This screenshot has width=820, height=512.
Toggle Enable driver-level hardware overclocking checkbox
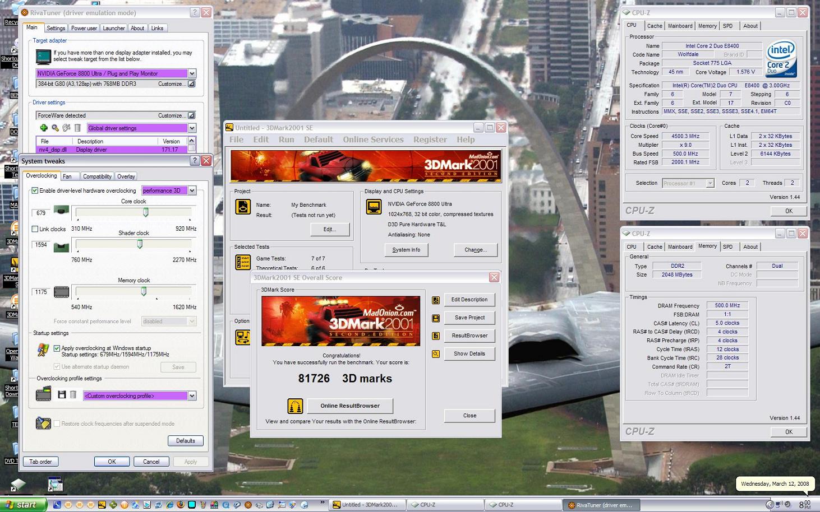coord(35,190)
